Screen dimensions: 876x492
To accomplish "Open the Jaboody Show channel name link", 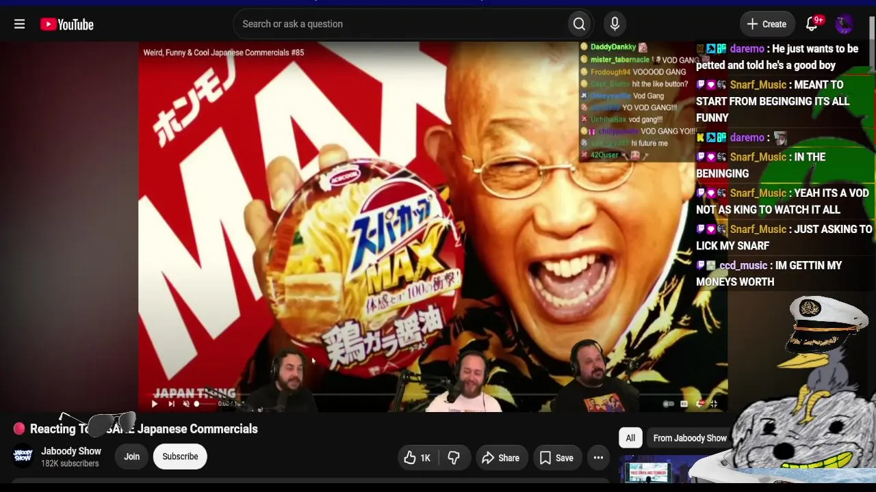I will [71, 451].
